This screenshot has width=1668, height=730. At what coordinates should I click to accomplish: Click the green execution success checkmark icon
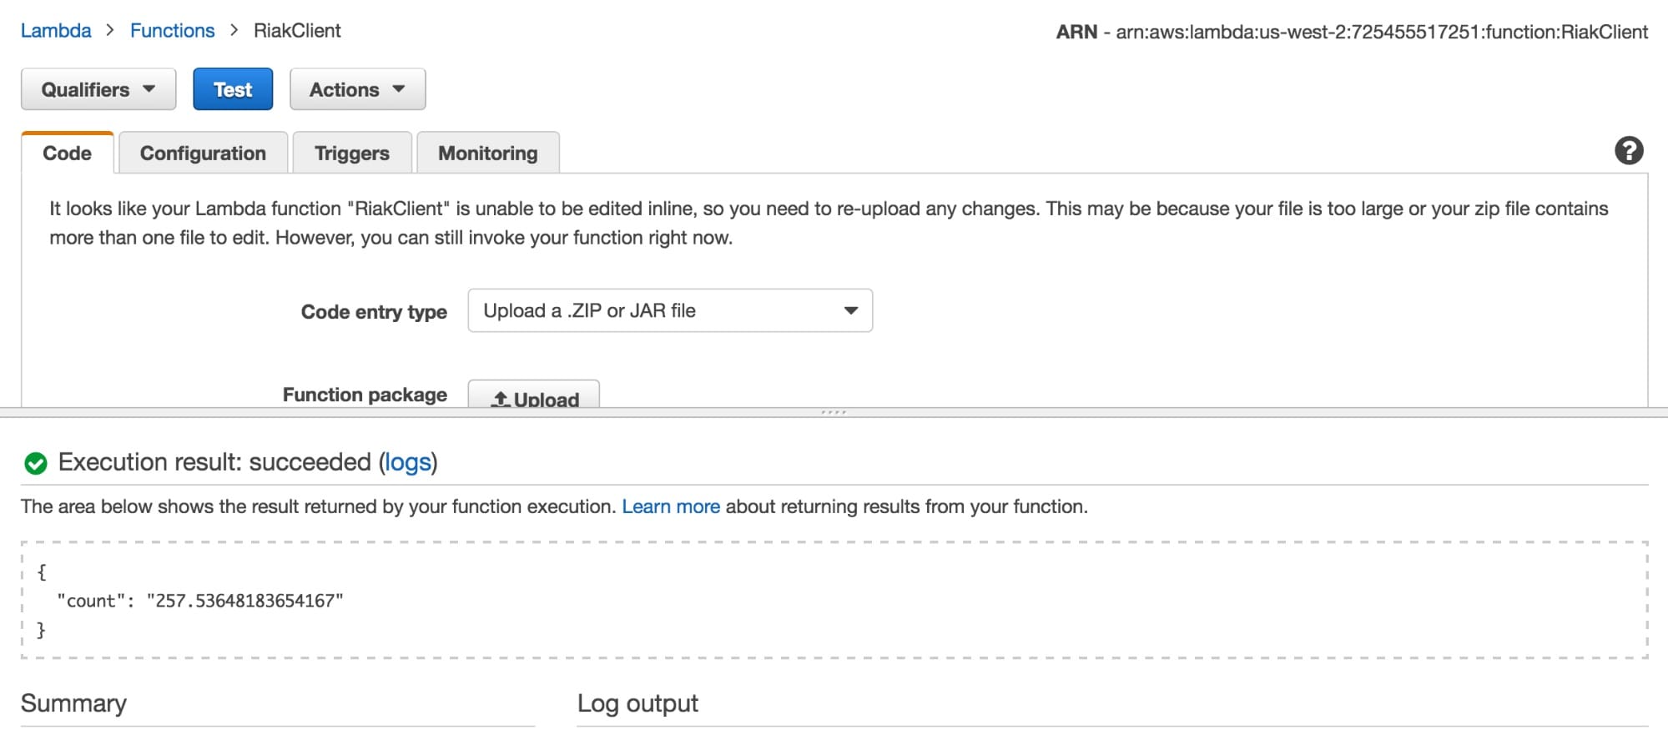[x=36, y=463]
